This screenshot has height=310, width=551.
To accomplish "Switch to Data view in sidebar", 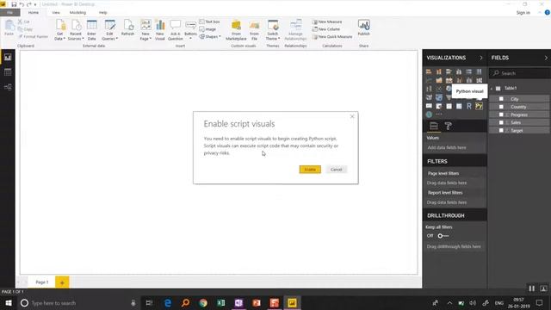I will tap(8, 72).
